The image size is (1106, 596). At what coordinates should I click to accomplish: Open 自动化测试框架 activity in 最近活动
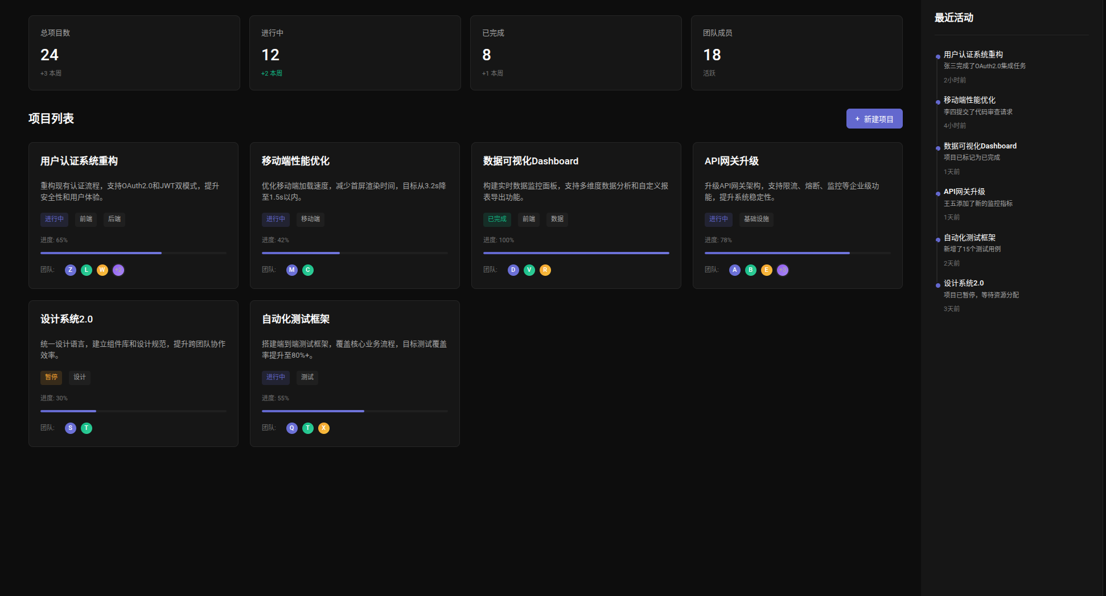[969, 238]
